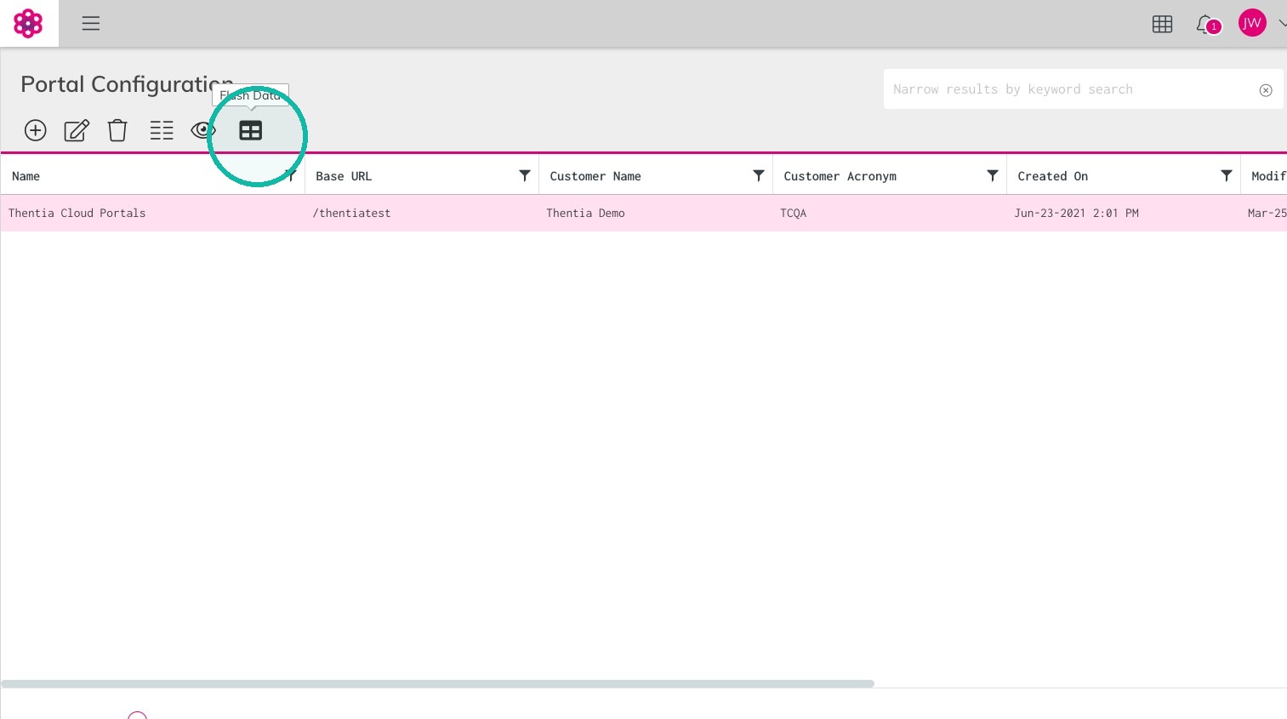The width and height of the screenshot is (1287, 719).
Task: Open the notifications bell with badge
Action: pyautogui.click(x=1208, y=25)
